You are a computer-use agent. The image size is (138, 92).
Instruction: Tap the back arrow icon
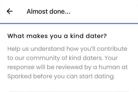(10, 11)
